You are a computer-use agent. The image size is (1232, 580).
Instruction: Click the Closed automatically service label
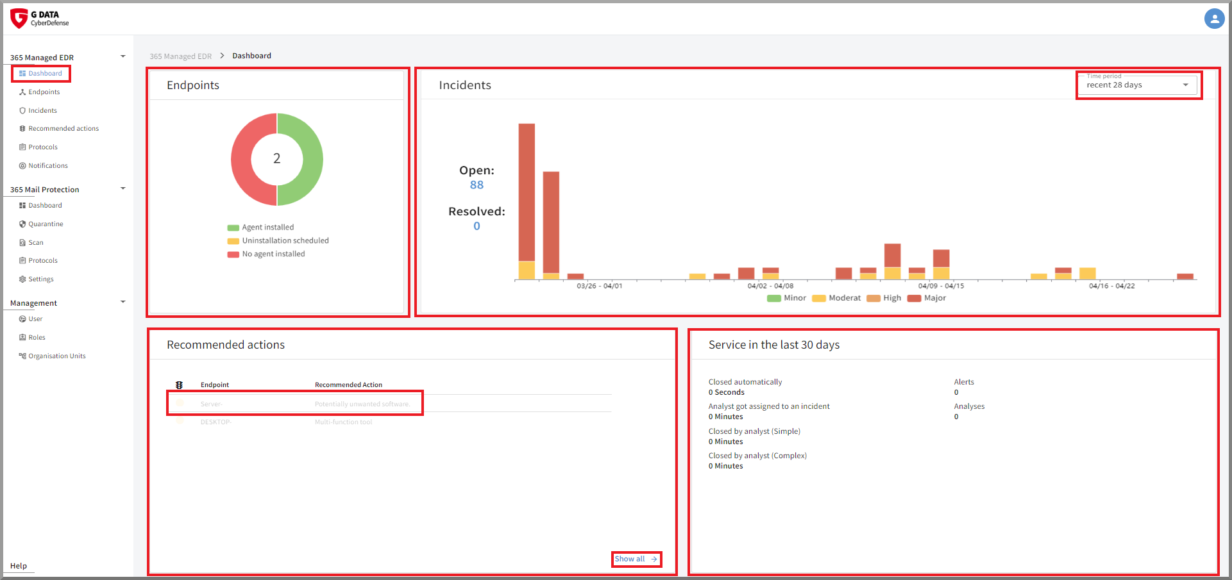[x=745, y=382]
